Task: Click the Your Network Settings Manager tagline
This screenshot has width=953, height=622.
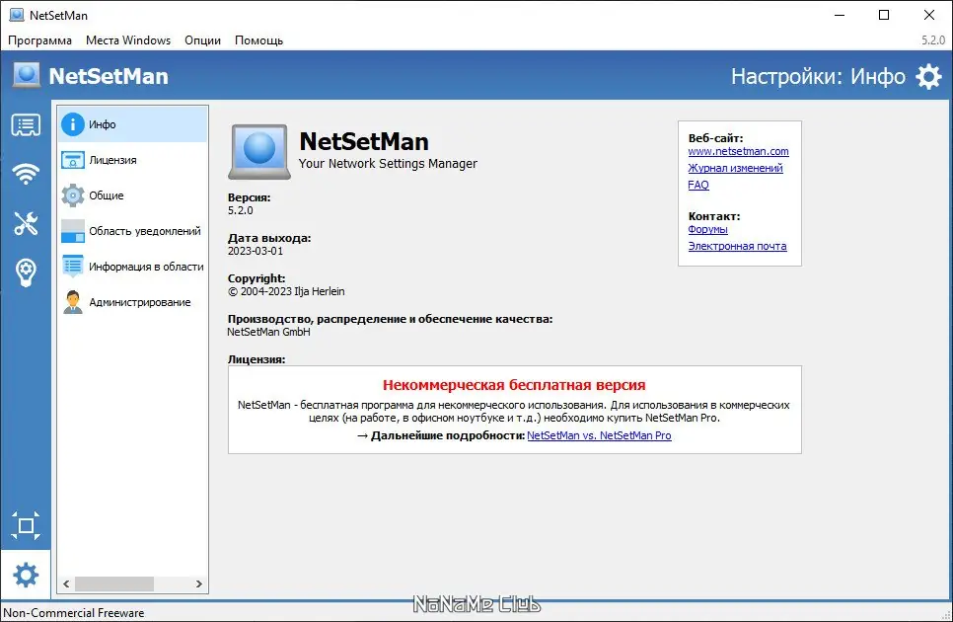Action: (388, 164)
